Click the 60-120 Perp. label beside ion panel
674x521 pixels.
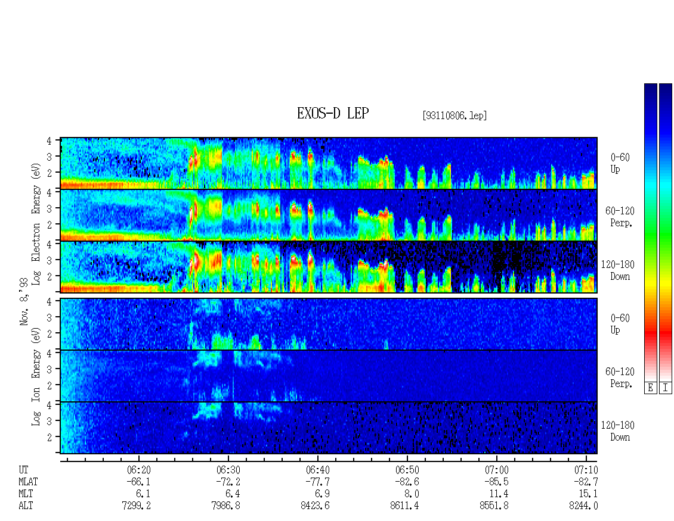(619, 378)
